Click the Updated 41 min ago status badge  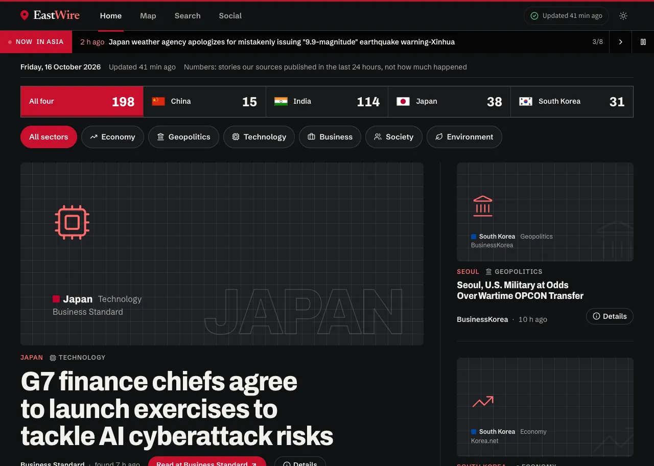[566, 16]
